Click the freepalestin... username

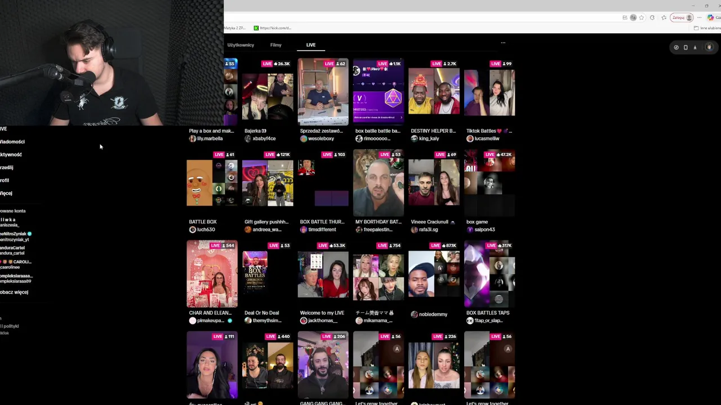pyautogui.click(x=377, y=229)
